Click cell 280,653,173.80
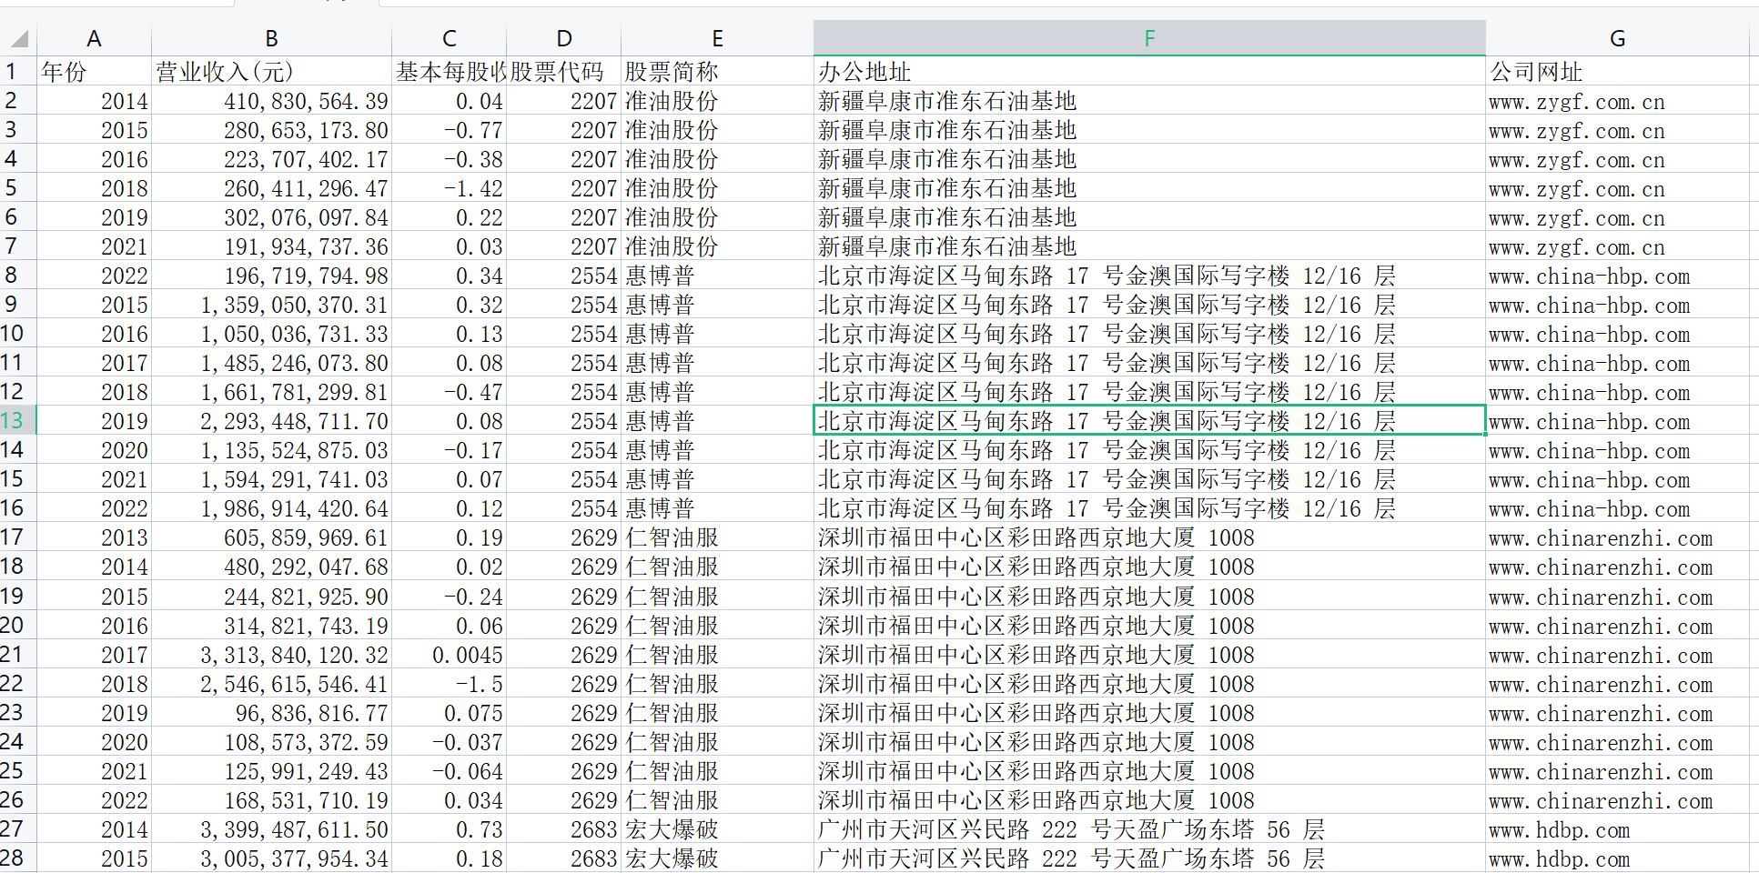The image size is (1759, 873). [271, 130]
